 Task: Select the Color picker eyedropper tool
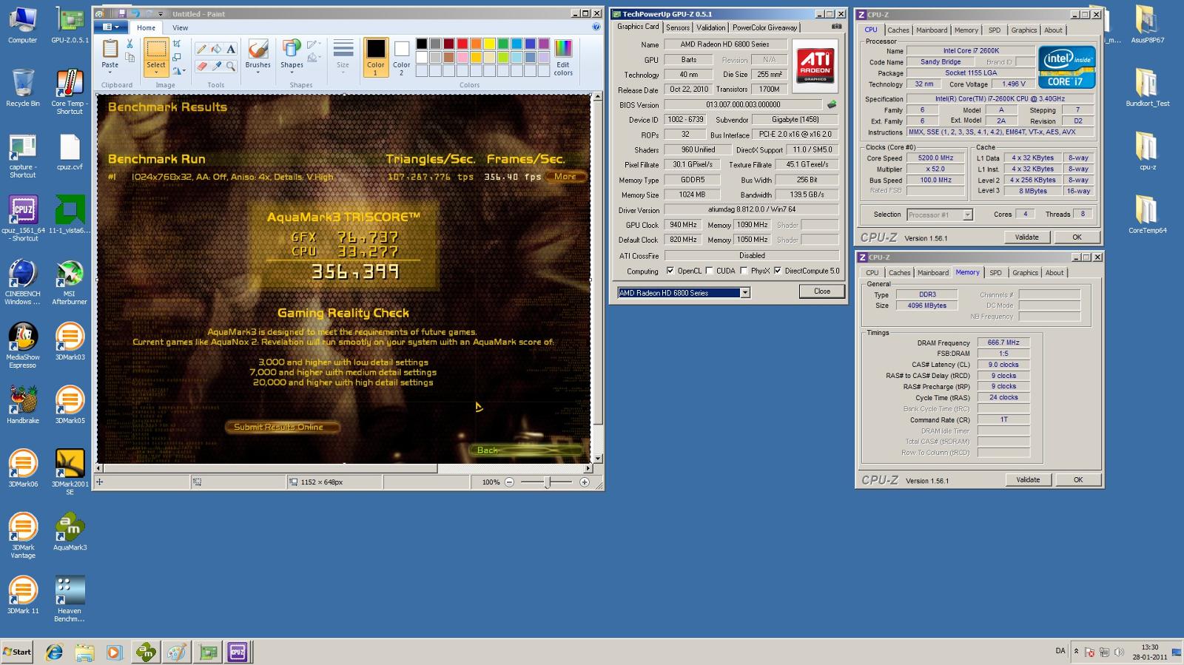(216, 66)
